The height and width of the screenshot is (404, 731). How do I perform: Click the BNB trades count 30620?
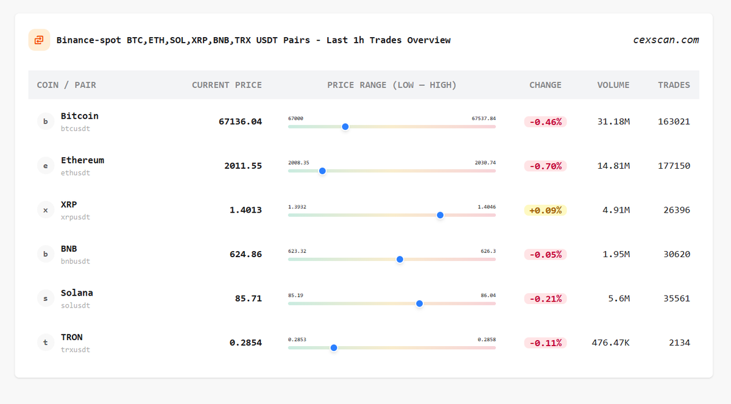pos(677,254)
